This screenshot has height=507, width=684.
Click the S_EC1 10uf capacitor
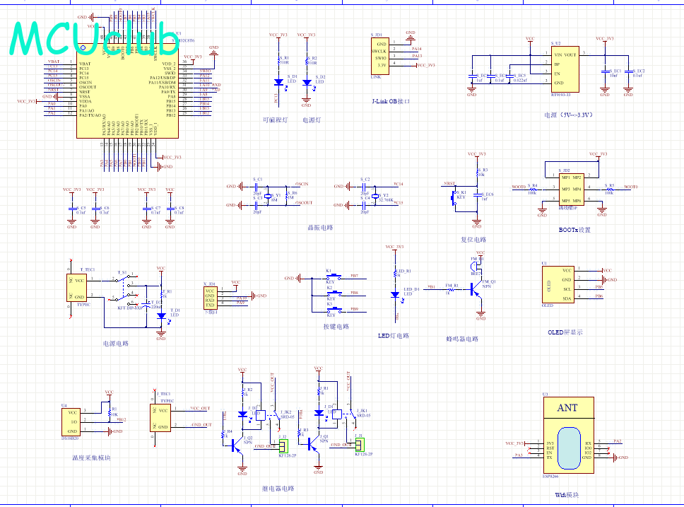click(x=605, y=71)
